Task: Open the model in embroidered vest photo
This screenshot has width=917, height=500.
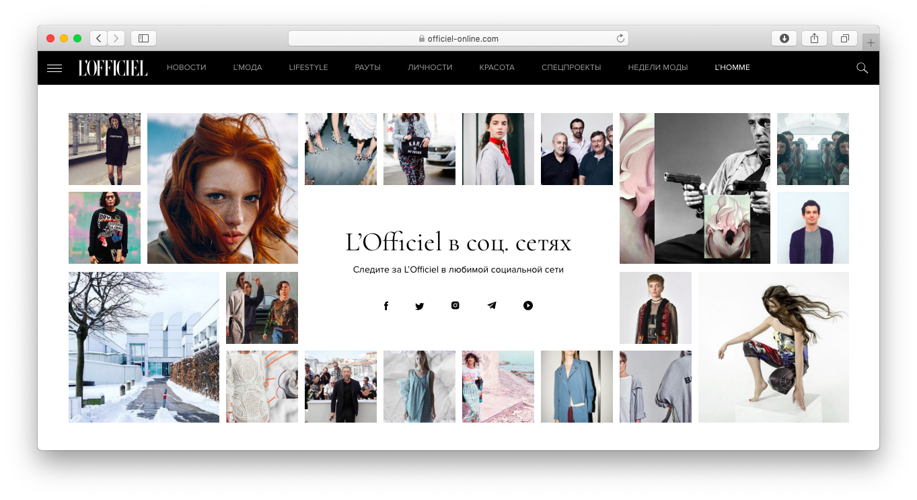Action: [655, 308]
